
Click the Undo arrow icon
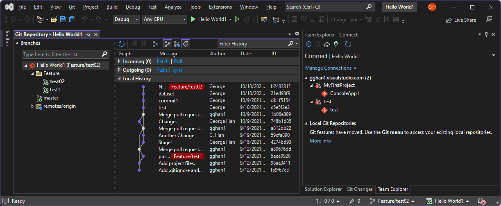coord(84,19)
